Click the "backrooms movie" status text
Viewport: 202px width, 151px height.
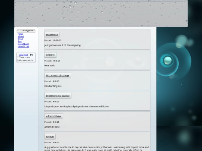(25, 60)
